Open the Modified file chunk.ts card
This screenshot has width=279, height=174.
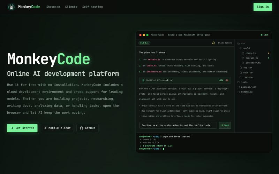tap(185, 80)
